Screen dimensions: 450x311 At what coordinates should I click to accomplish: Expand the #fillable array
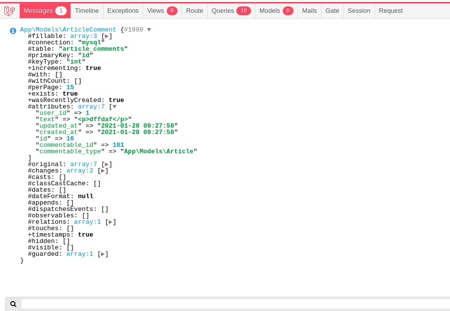[x=107, y=36]
